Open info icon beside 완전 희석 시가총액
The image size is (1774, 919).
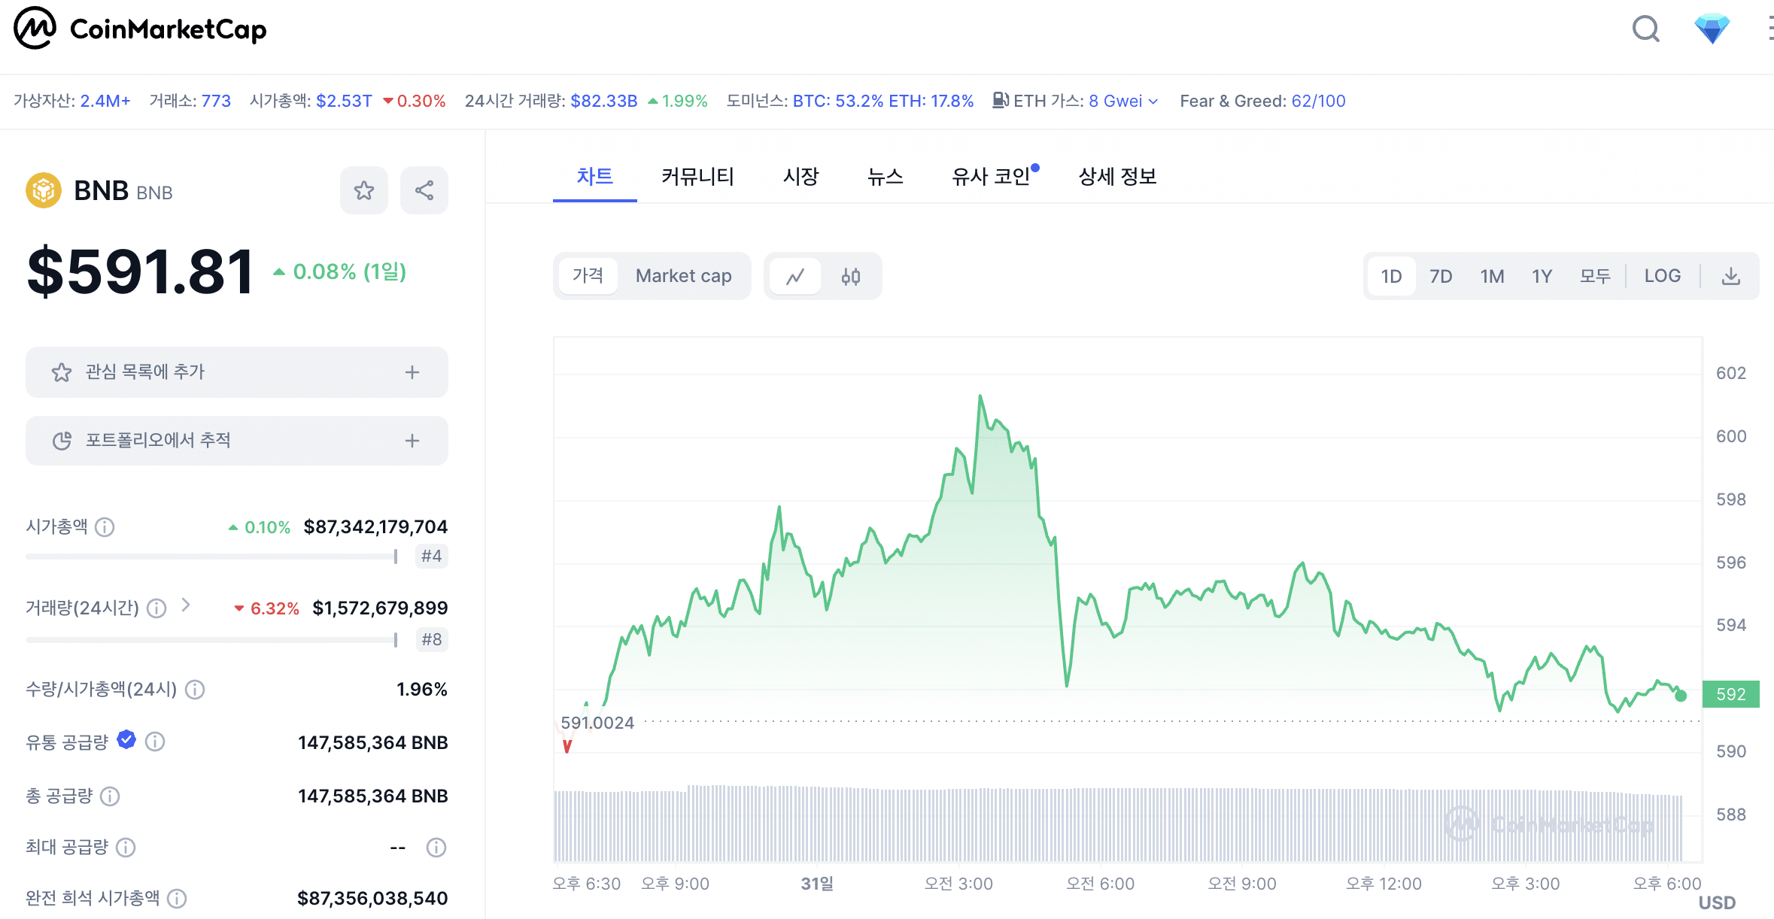[177, 899]
